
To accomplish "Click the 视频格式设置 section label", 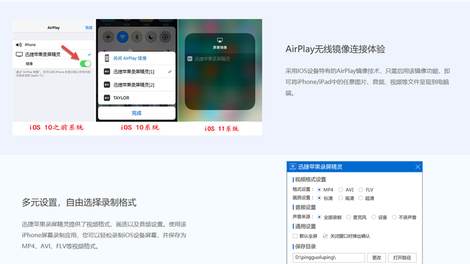I will 311,180.
